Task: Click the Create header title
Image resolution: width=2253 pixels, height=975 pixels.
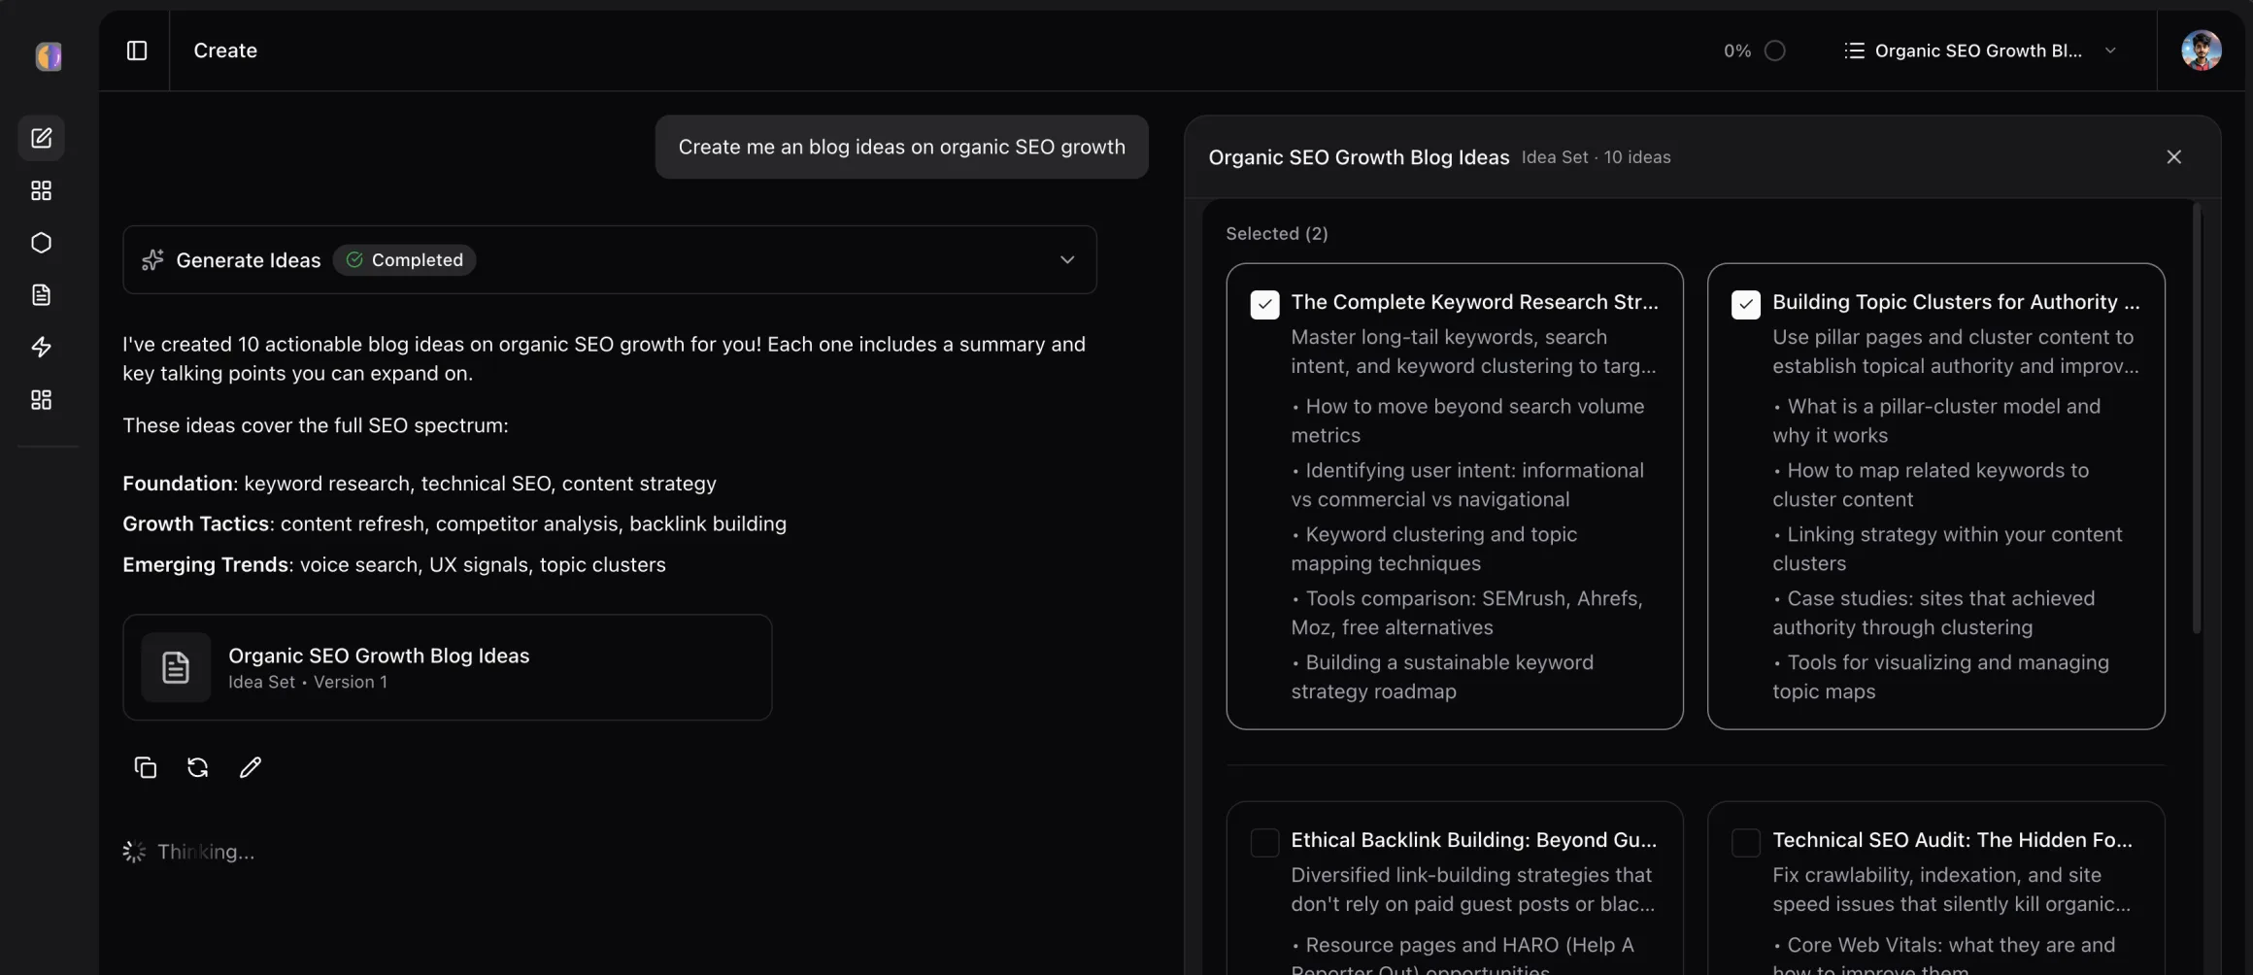Action: click(x=225, y=50)
